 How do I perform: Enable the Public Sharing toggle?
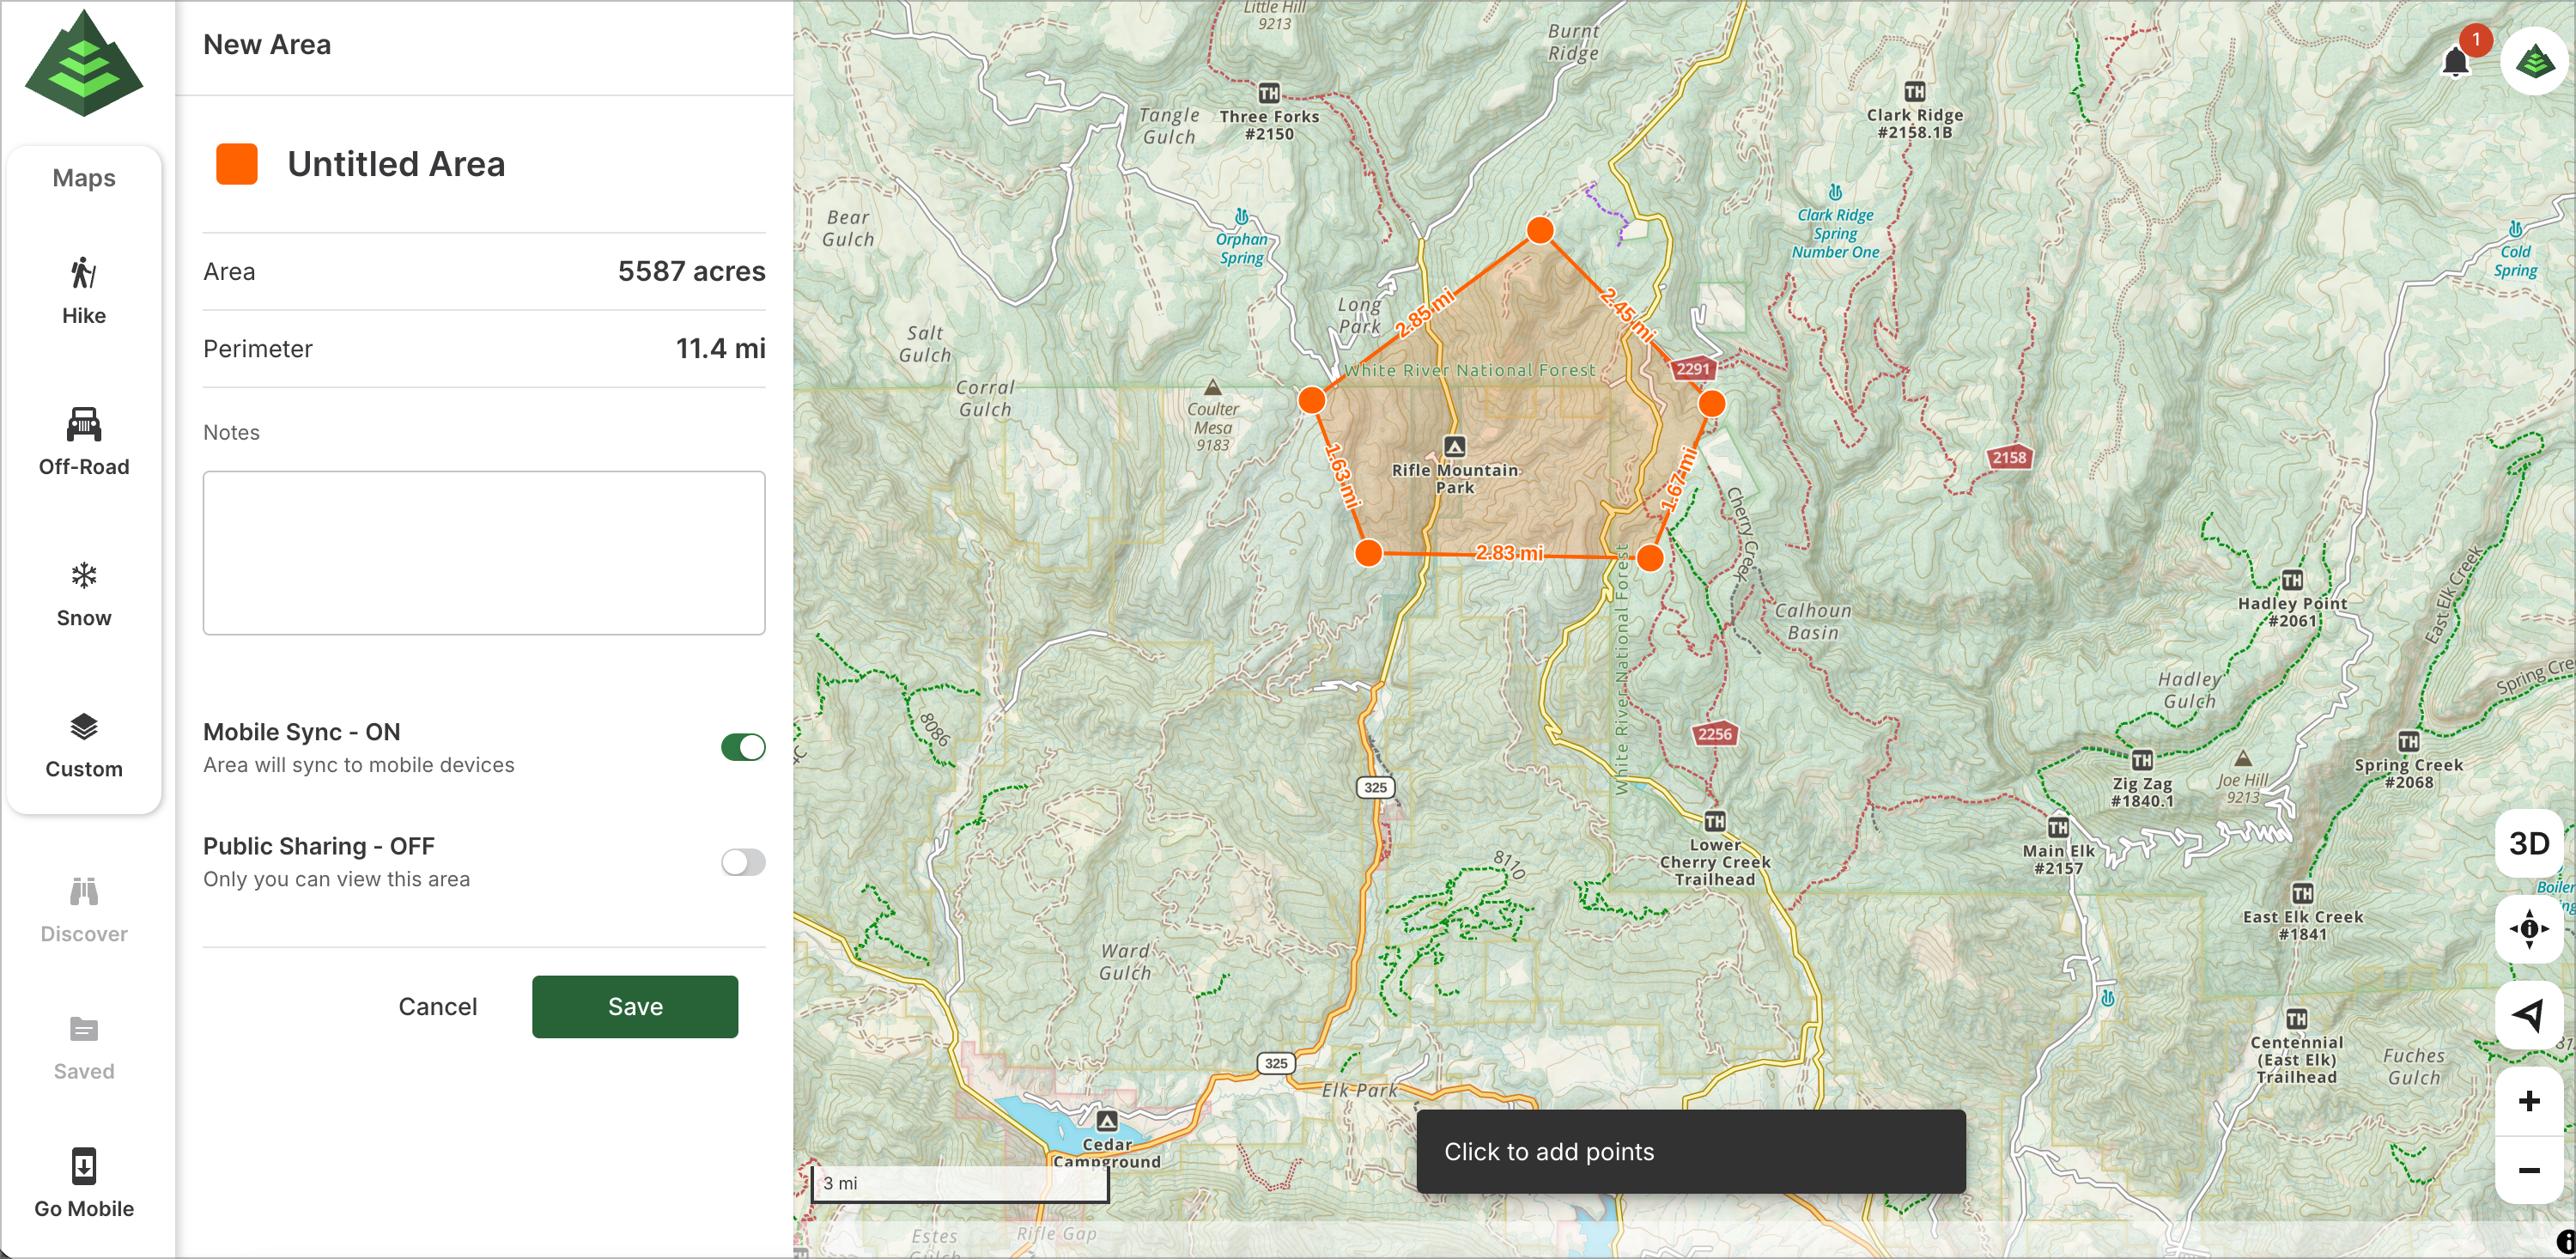743,861
